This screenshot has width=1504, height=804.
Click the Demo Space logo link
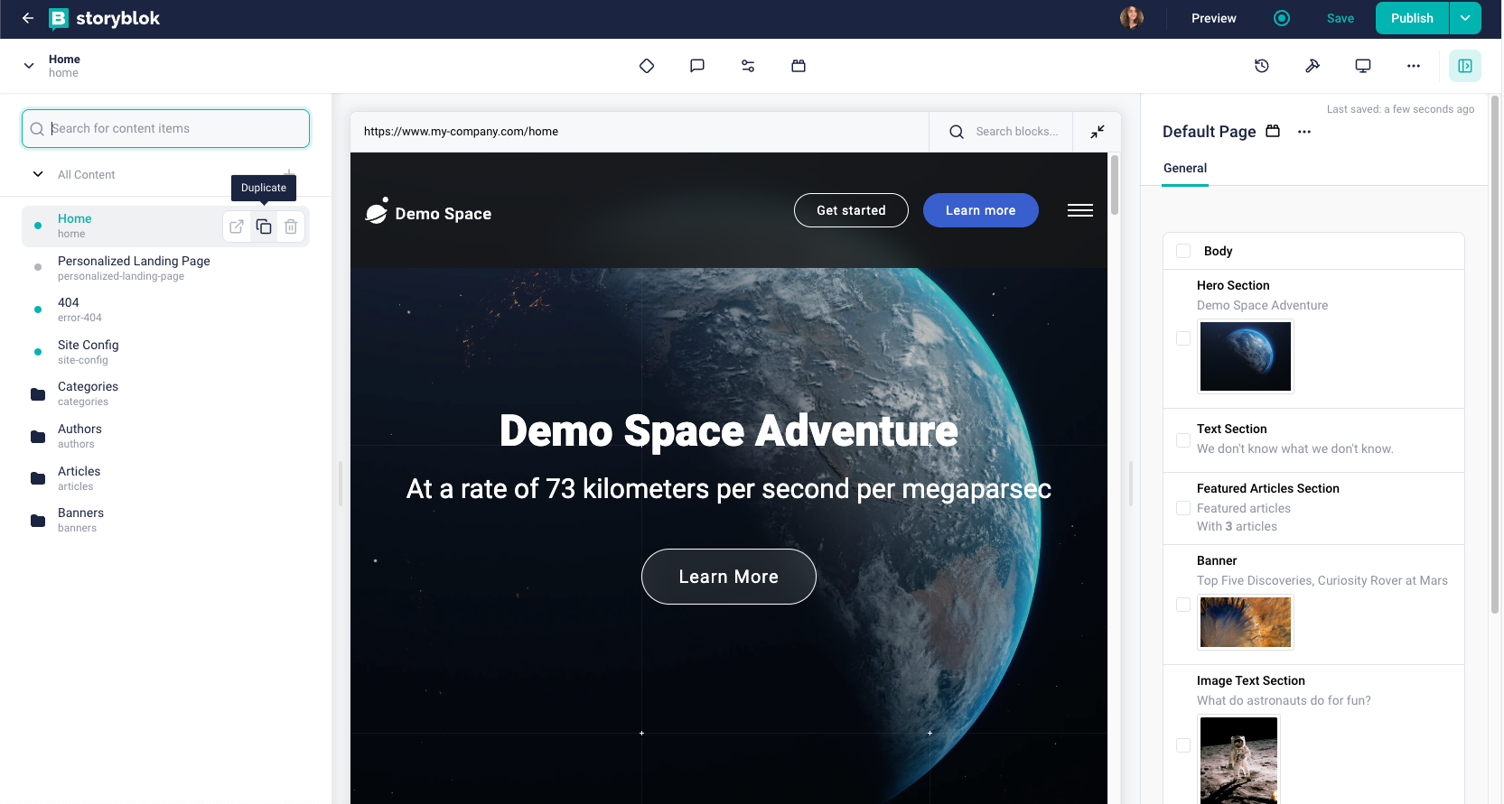(428, 211)
